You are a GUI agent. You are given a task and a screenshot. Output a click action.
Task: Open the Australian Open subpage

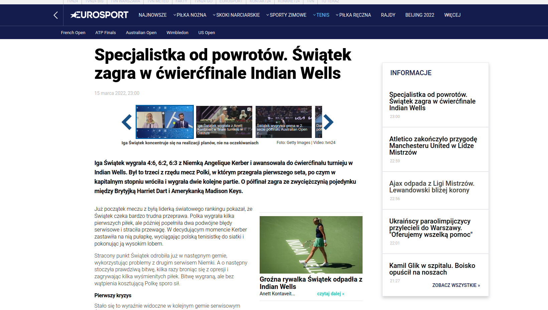[141, 32]
